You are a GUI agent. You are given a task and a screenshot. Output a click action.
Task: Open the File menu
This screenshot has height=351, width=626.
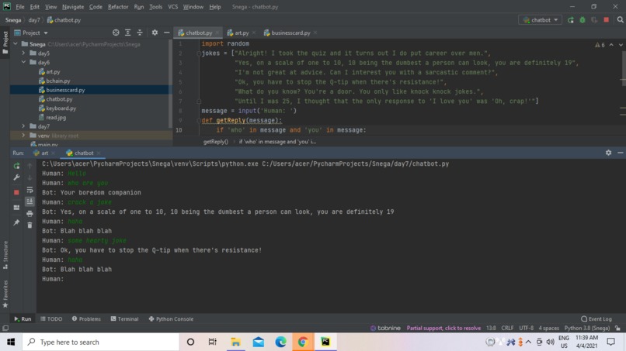pos(20,7)
